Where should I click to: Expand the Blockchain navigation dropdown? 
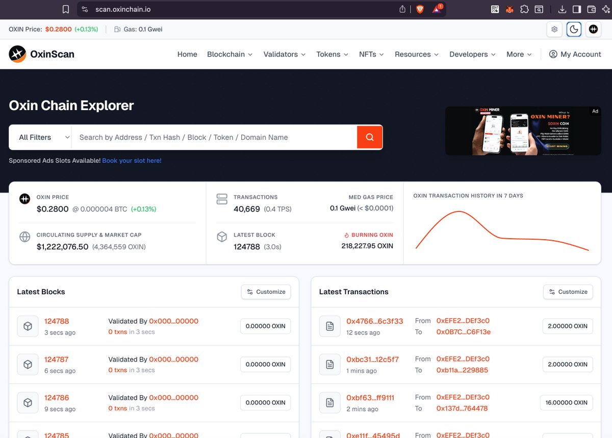[x=229, y=54]
